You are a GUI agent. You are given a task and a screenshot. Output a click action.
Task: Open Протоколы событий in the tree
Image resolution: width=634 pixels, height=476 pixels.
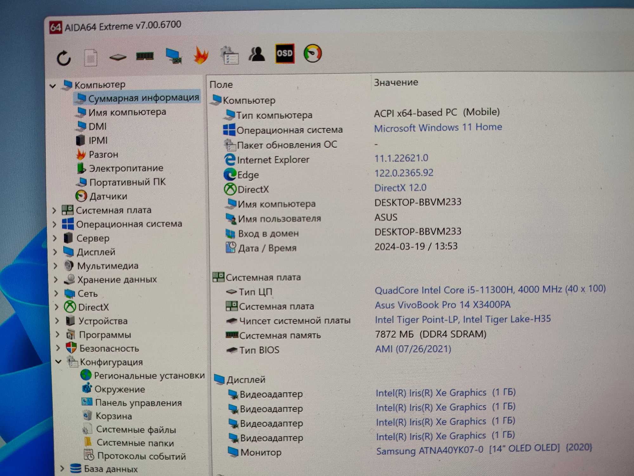(x=141, y=456)
